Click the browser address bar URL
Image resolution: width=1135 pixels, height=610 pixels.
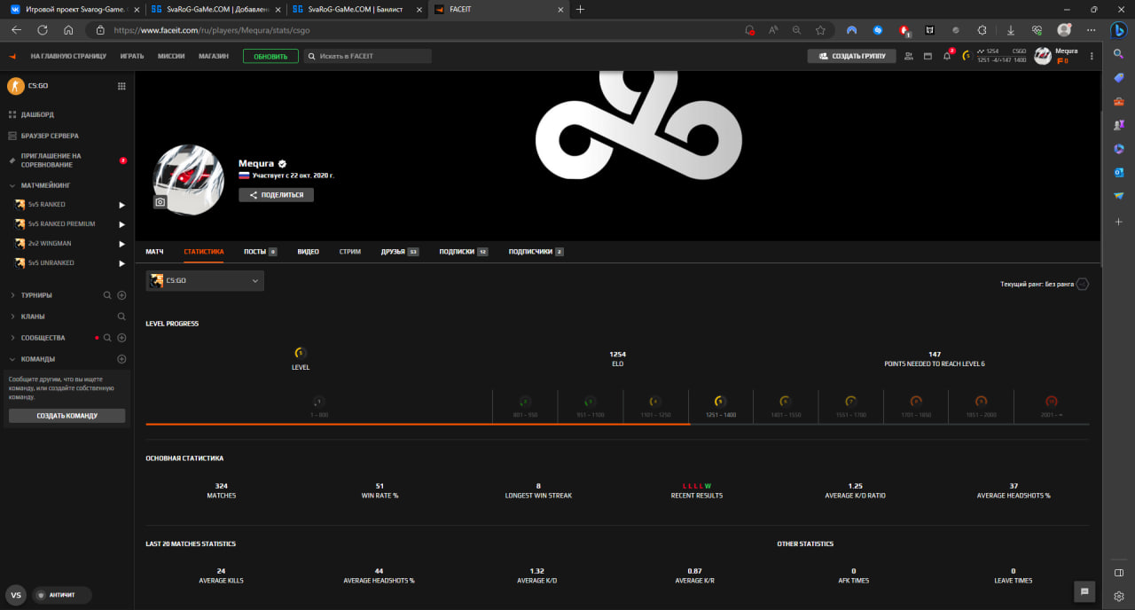212,30
